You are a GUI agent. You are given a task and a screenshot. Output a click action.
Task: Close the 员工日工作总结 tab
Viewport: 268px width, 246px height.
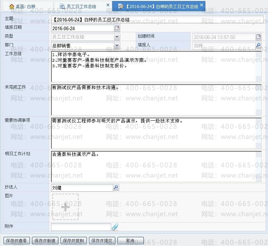pos(108,6)
